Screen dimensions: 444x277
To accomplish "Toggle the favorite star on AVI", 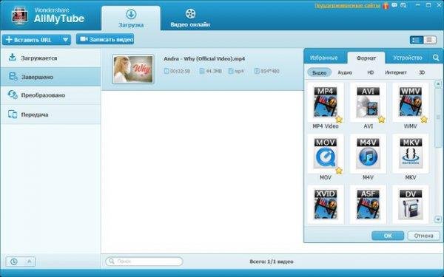I will click(x=381, y=119).
